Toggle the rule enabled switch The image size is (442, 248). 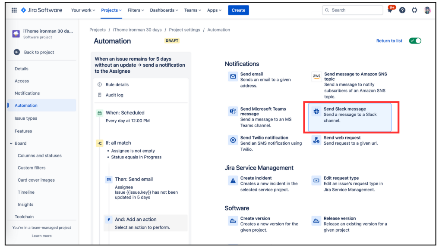pyautogui.click(x=415, y=41)
